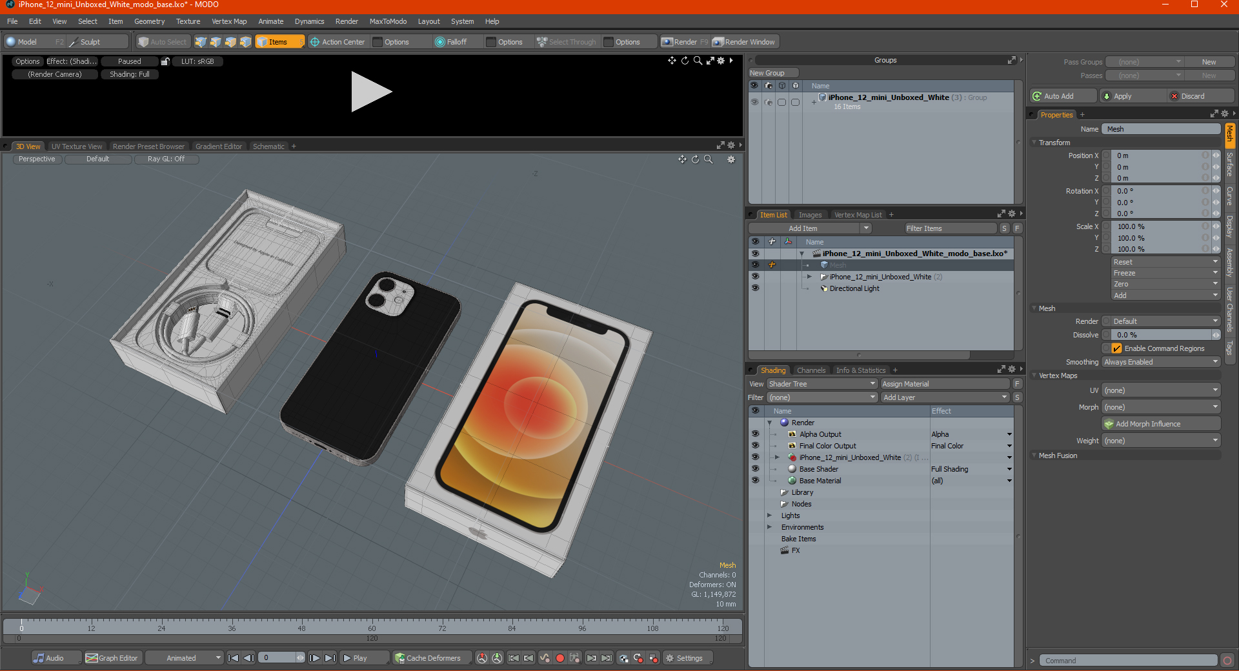Click the current frame number slider field

coord(281,658)
